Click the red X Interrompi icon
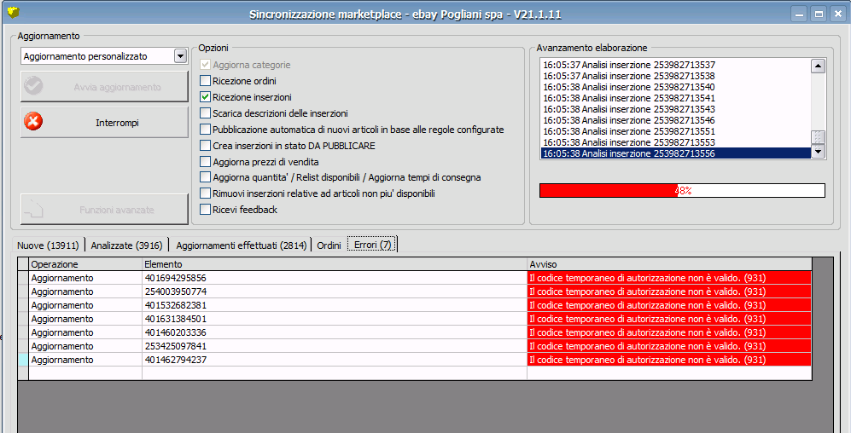 point(33,121)
